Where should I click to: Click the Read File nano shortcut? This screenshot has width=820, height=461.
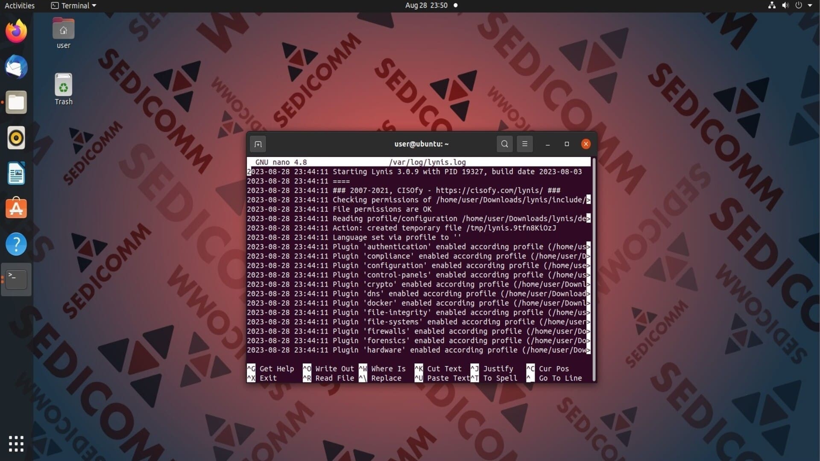point(328,378)
